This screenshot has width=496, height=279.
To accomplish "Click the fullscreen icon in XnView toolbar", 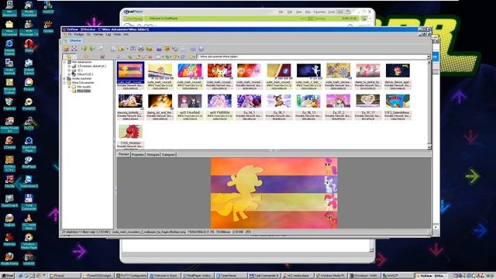I will pos(74,48).
